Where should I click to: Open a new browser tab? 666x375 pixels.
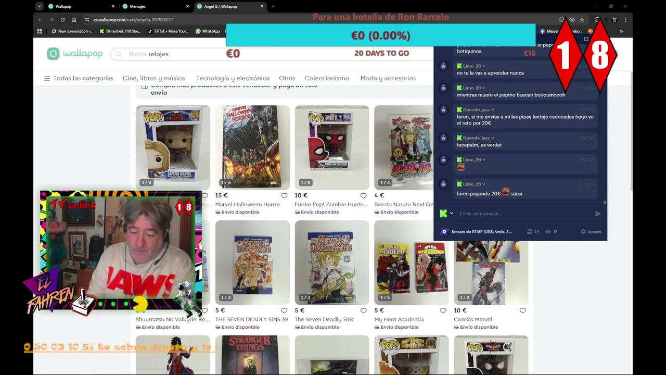(x=273, y=6)
